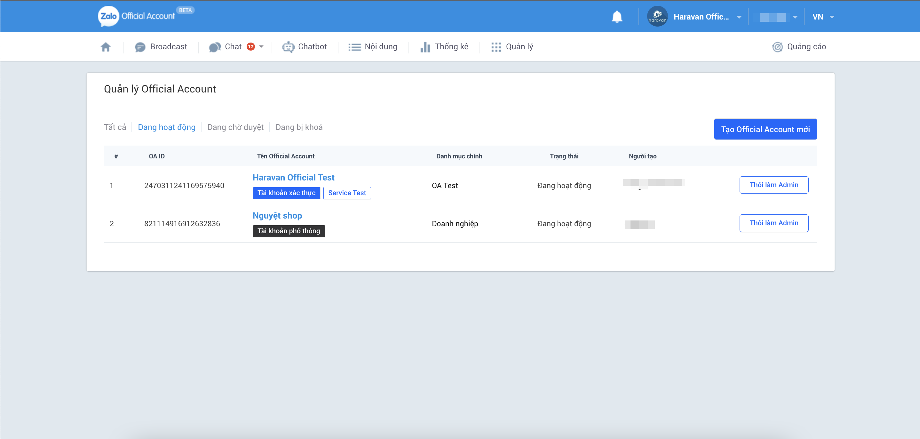The height and width of the screenshot is (439, 920).
Task: Click the Chatbot robot icon
Action: coord(288,47)
